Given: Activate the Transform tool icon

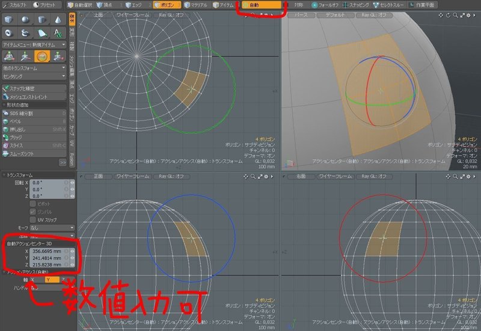Looking at the screenshot, I should coord(9,56).
